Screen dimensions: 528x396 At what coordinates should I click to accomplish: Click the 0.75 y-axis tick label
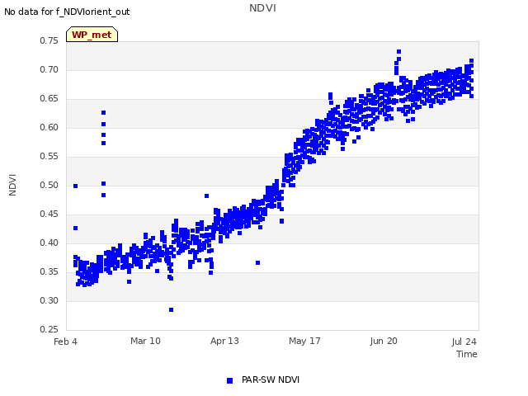pyautogui.click(x=49, y=40)
